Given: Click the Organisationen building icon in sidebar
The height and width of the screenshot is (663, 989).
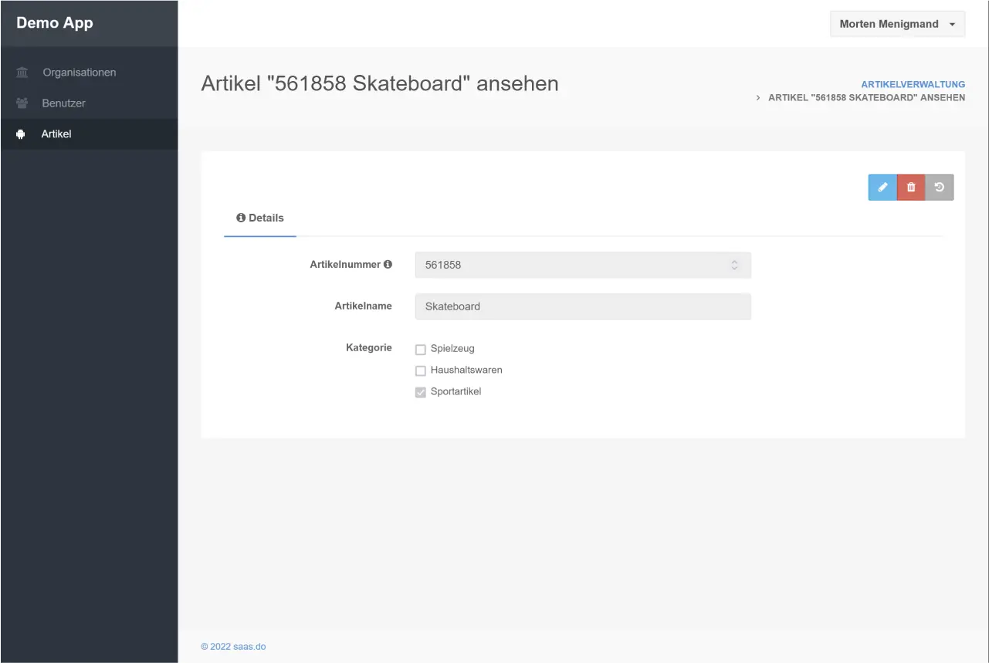Looking at the screenshot, I should tap(22, 73).
